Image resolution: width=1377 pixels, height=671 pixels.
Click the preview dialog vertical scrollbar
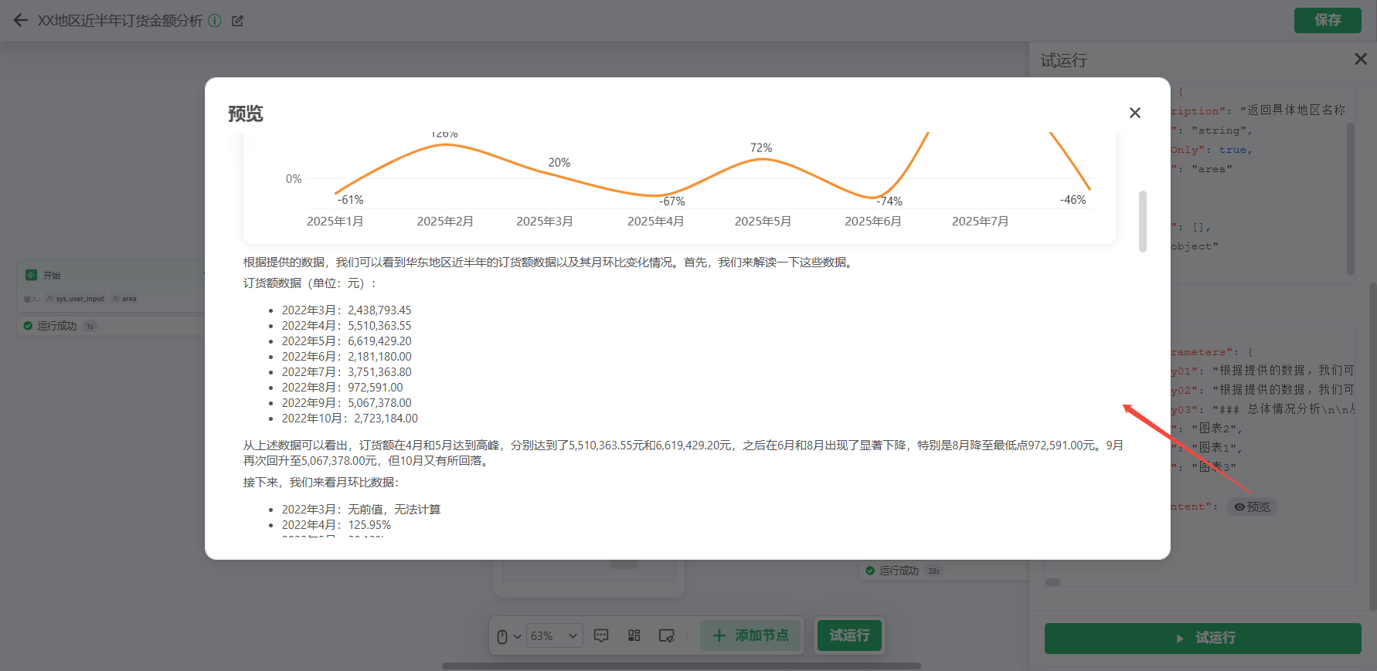click(1142, 222)
